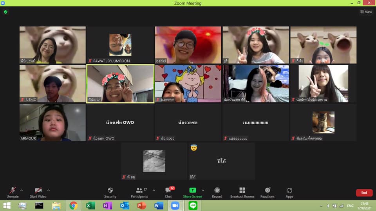Expand audio options arrow next to Unmute

coord(22,190)
